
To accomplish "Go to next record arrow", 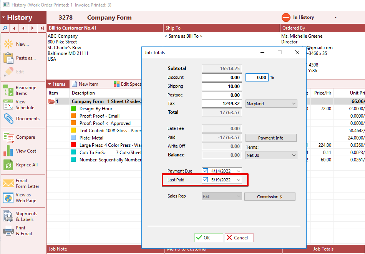I will (x=32, y=28).
